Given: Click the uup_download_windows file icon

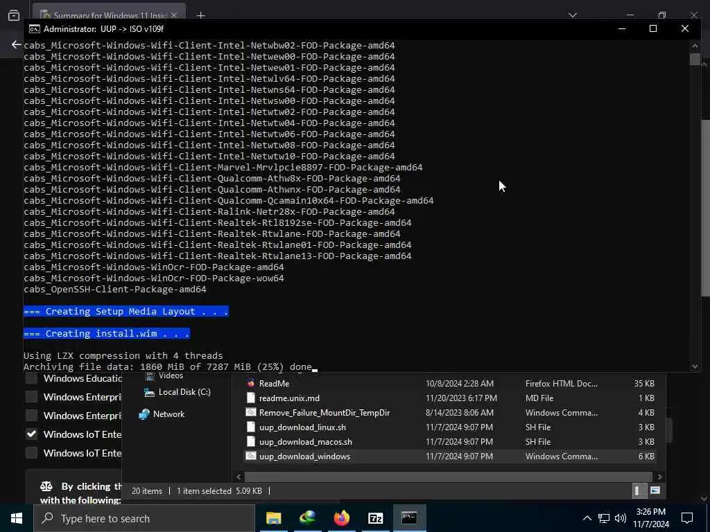Looking at the screenshot, I should click(x=251, y=456).
